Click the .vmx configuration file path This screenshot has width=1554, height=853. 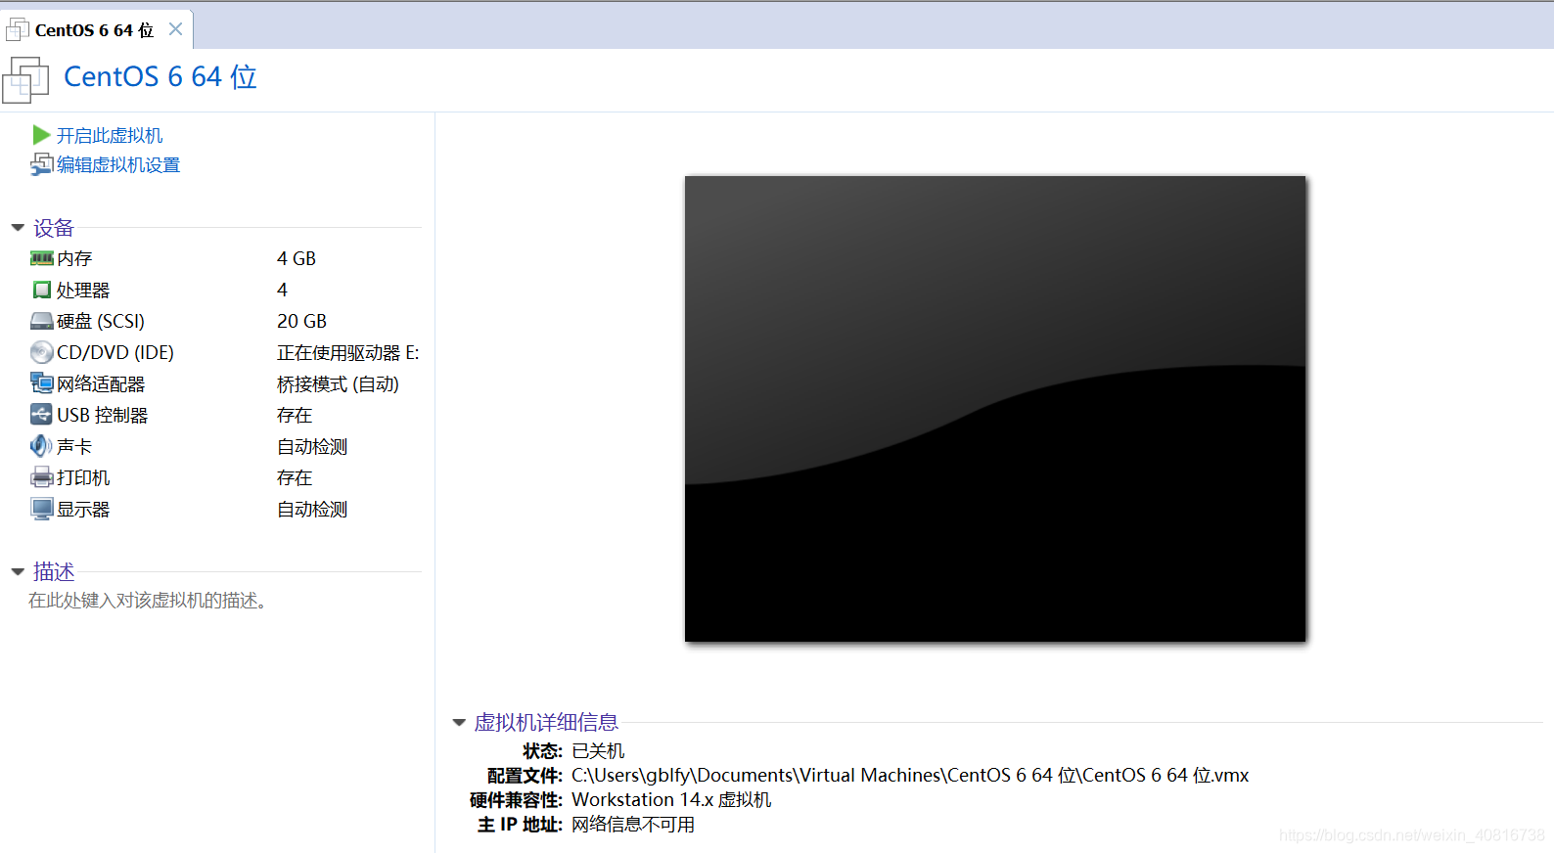pyautogui.click(x=910, y=776)
